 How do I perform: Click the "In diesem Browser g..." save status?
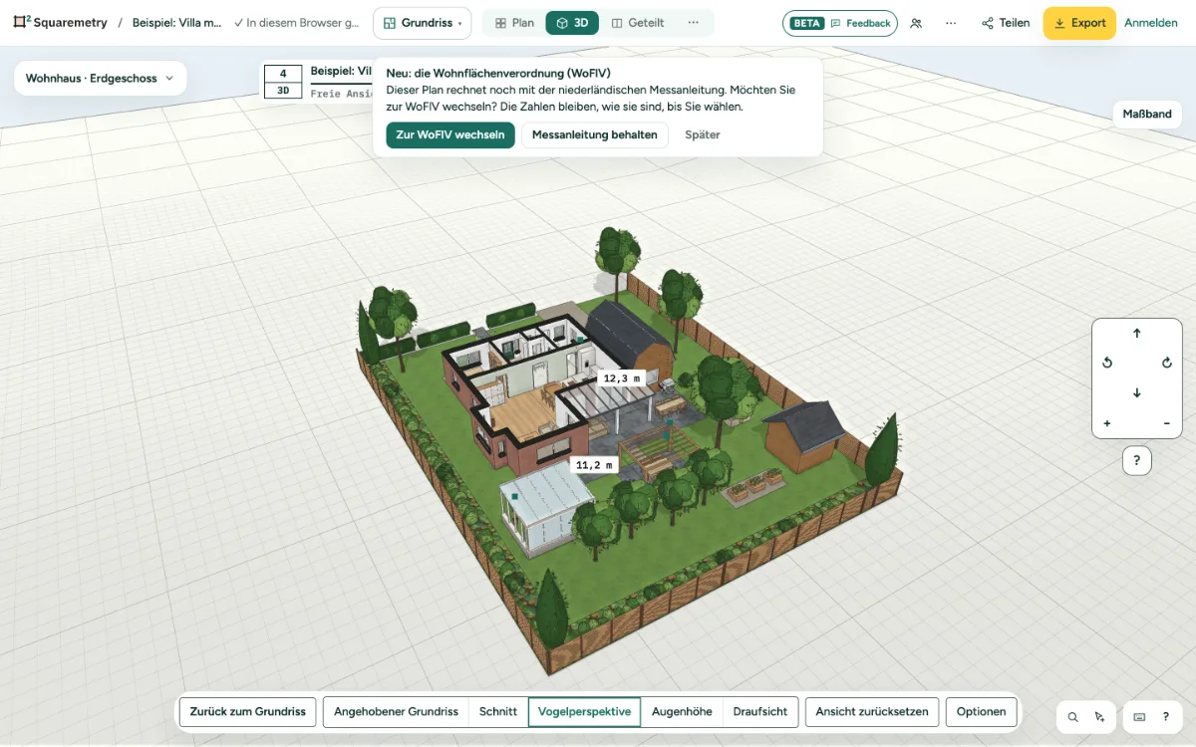point(296,23)
